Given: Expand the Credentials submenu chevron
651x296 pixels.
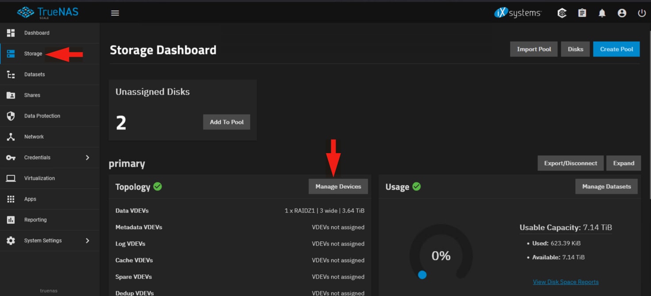Looking at the screenshot, I should (x=87, y=158).
